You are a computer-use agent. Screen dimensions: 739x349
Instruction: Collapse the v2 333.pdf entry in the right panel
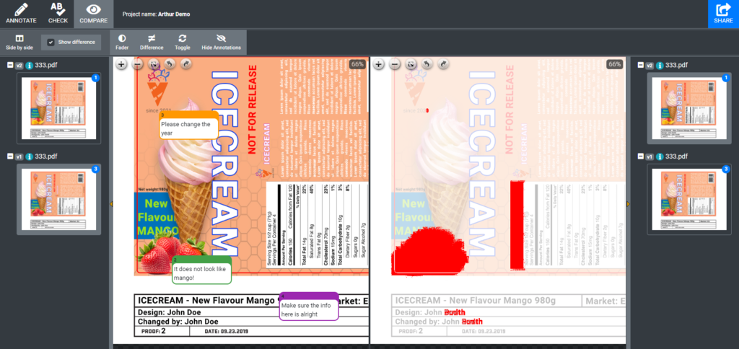click(x=641, y=65)
